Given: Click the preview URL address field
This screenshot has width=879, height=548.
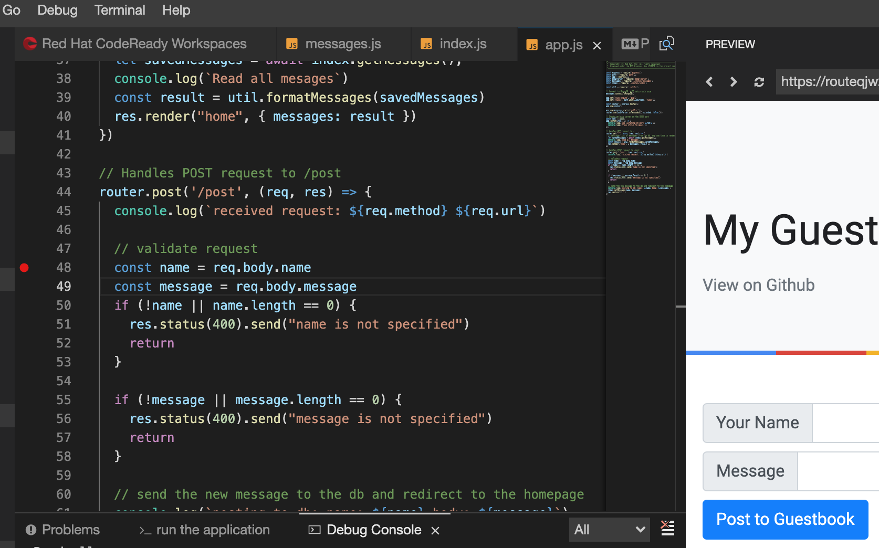Looking at the screenshot, I should (828, 81).
